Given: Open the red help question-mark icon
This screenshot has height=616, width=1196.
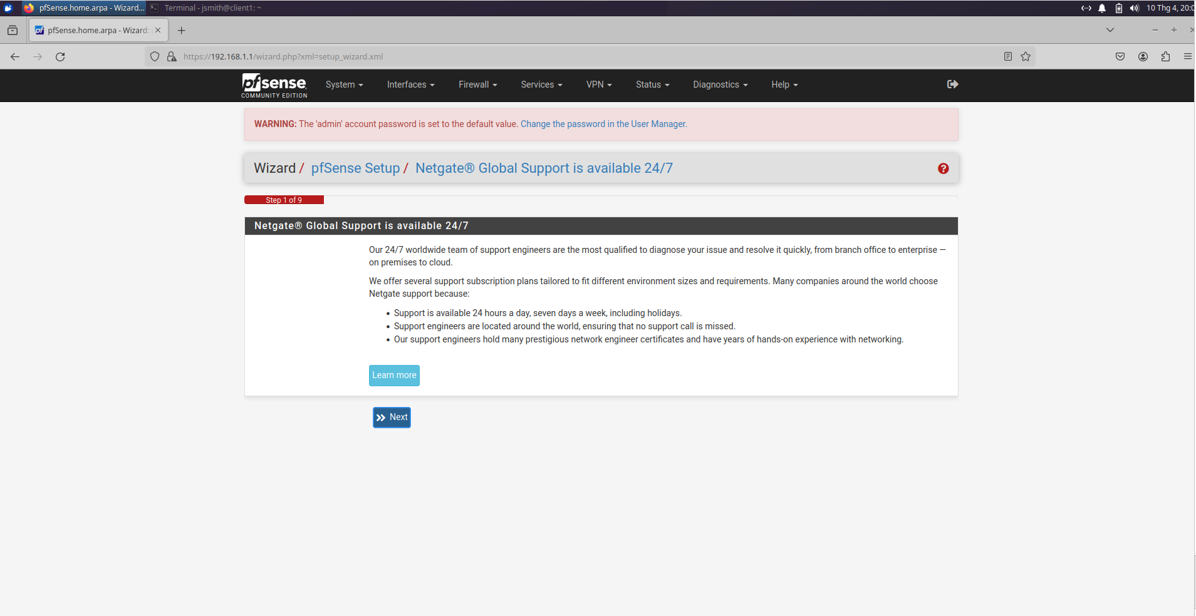Looking at the screenshot, I should pyautogui.click(x=943, y=168).
